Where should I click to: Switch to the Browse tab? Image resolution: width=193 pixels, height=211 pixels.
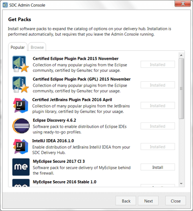pos(37,47)
